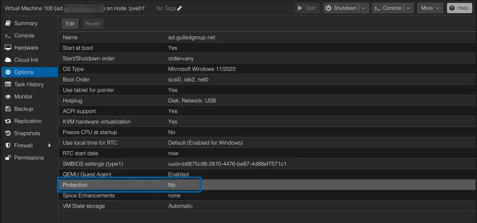
Task: Click the Console terminal icon in sidebar
Action: [x=8, y=35]
